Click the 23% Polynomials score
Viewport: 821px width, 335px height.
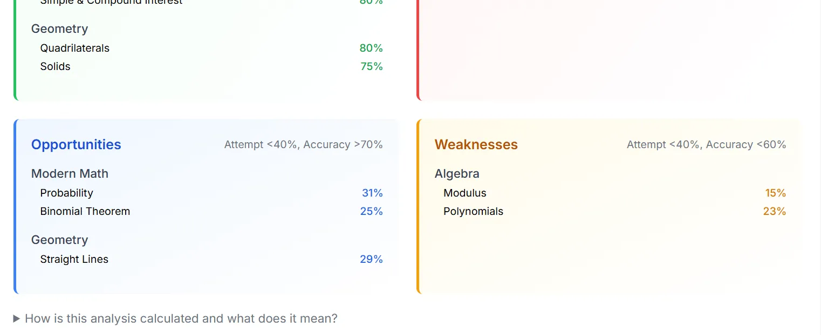775,211
